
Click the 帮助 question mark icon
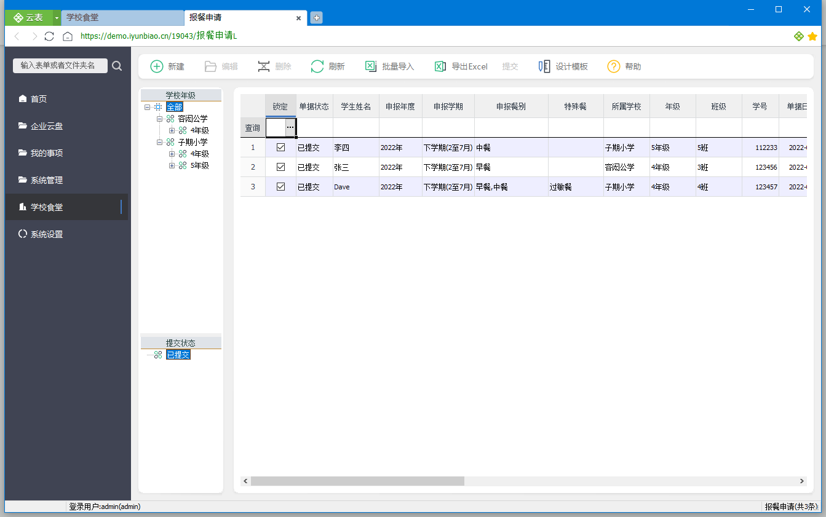pyautogui.click(x=614, y=66)
